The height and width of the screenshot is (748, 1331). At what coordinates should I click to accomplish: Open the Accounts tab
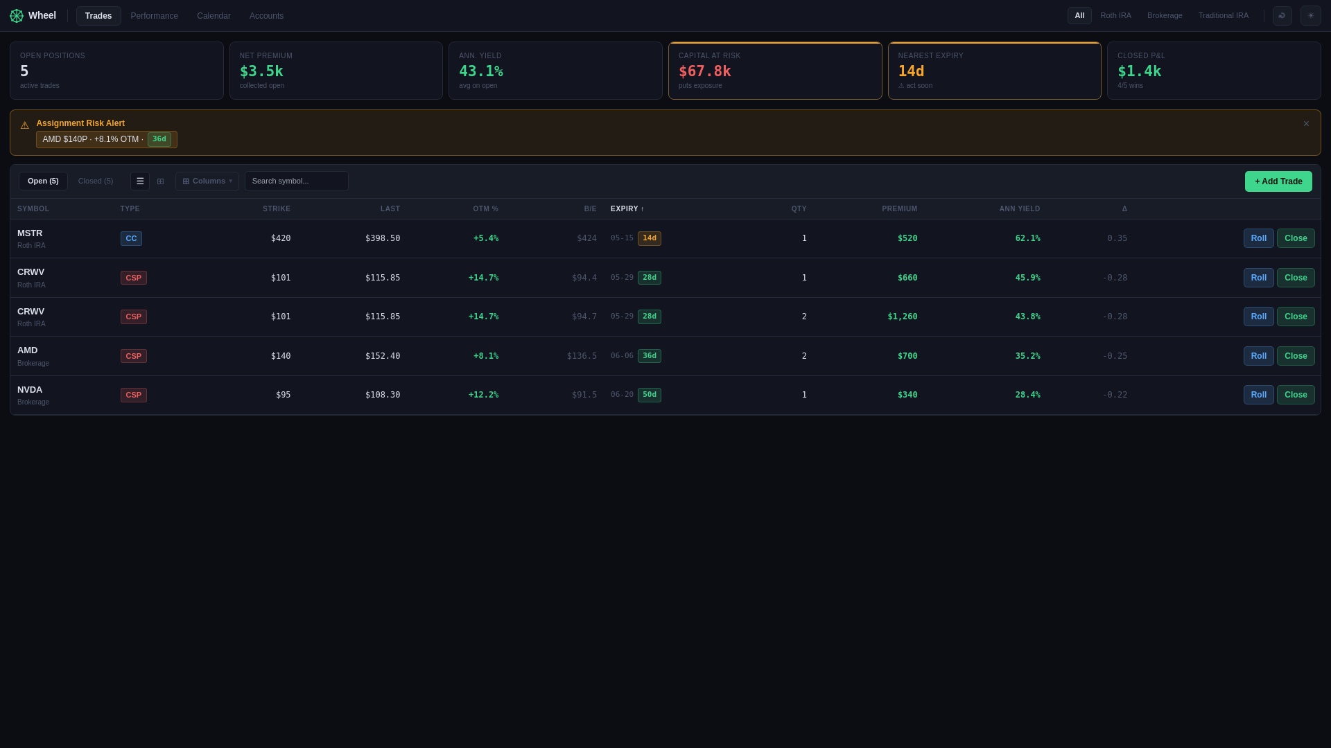click(x=266, y=16)
